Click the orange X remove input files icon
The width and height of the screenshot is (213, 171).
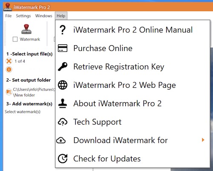tap(9, 61)
